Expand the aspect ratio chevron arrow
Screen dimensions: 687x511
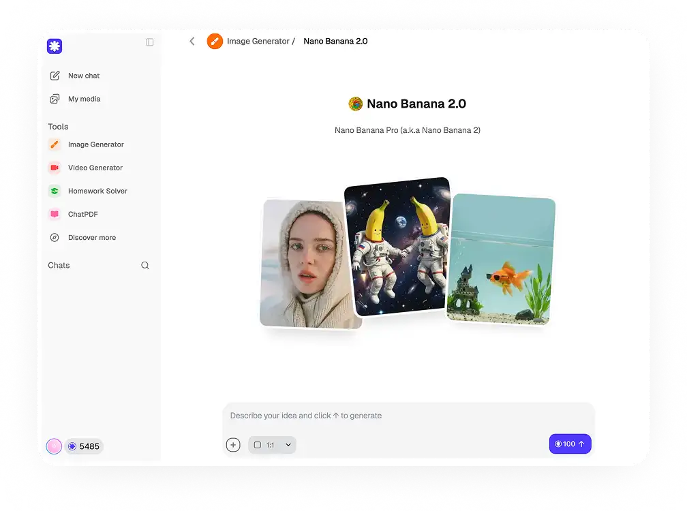[288, 444]
